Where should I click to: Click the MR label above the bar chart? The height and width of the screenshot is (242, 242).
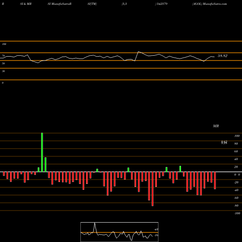click(216, 126)
